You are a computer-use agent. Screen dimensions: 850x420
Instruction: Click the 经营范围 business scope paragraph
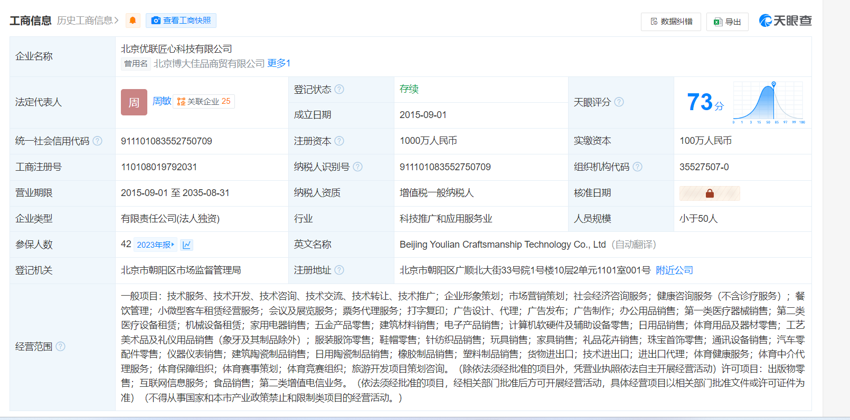(x=463, y=347)
